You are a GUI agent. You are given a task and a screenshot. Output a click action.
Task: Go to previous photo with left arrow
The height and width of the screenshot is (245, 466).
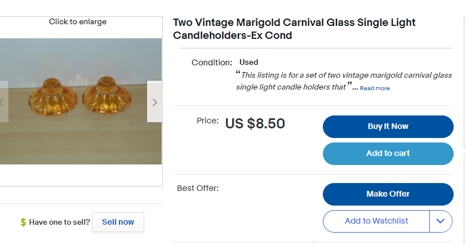[3, 102]
